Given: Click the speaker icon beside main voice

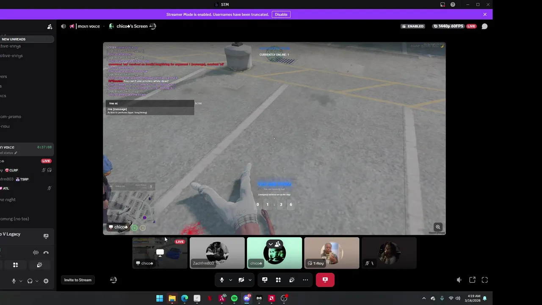Looking at the screenshot, I should pyautogui.click(x=64, y=26).
